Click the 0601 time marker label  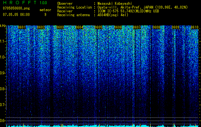[x=22, y=27]
